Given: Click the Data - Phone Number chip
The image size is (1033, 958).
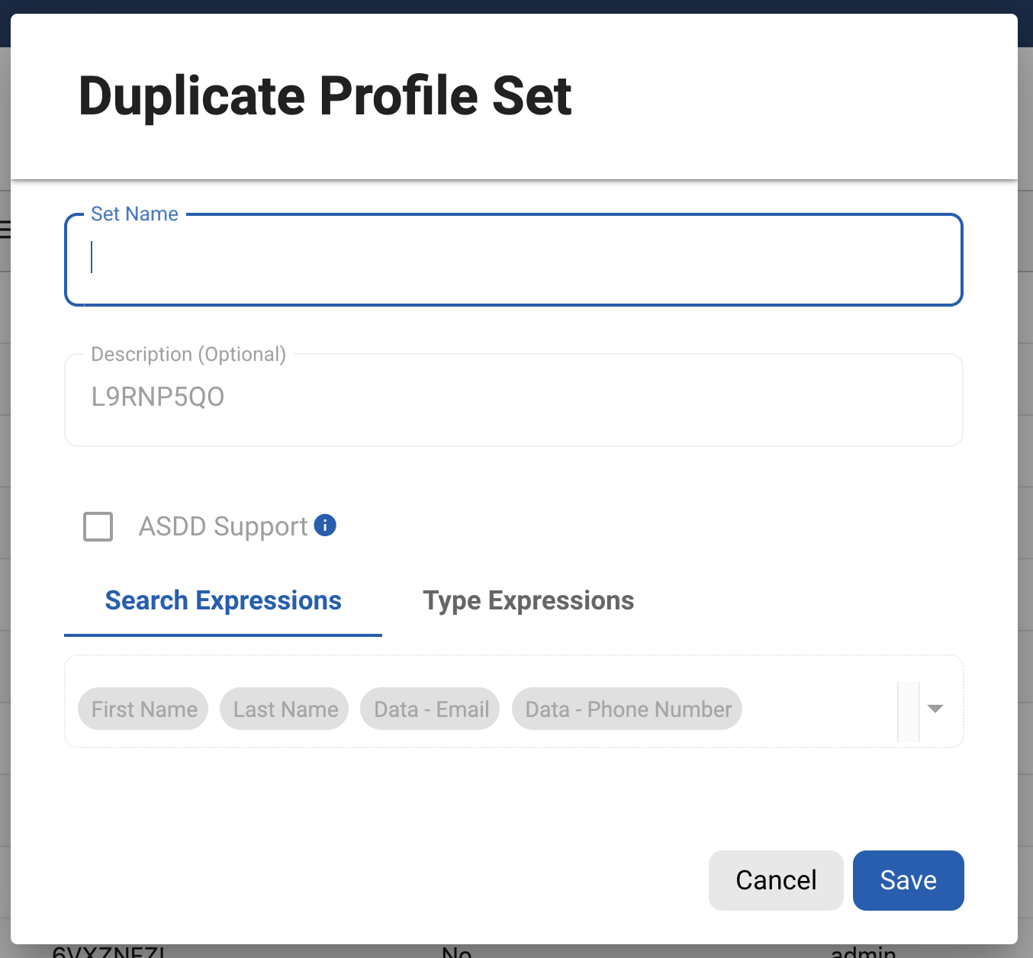Looking at the screenshot, I should [x=628, y=709].
